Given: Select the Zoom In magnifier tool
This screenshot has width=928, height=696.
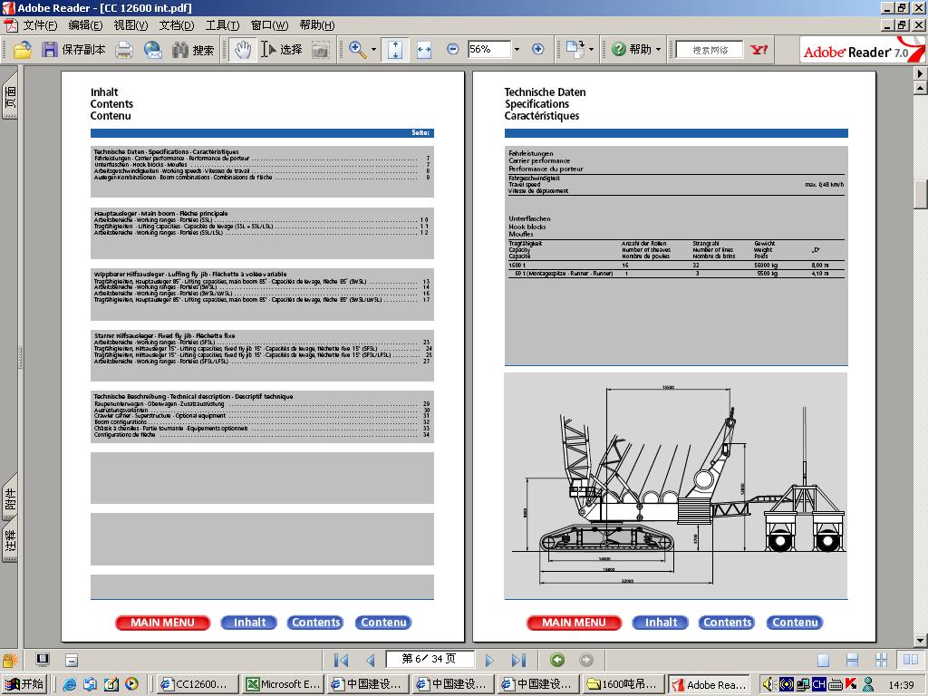Looking at the screenshot, I should pos(357,50).
